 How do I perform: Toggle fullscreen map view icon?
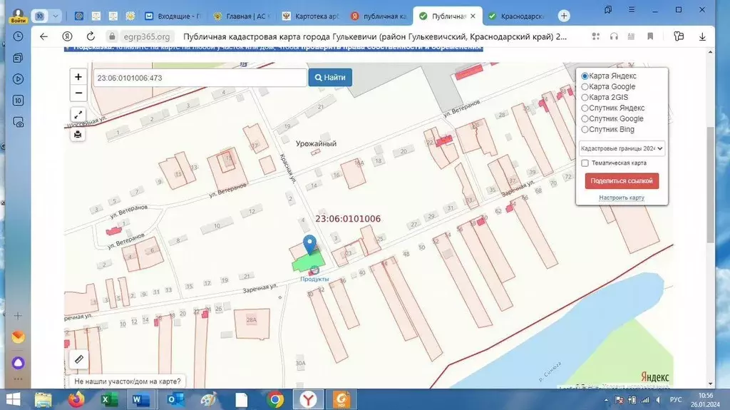click(x=78, y=114)
